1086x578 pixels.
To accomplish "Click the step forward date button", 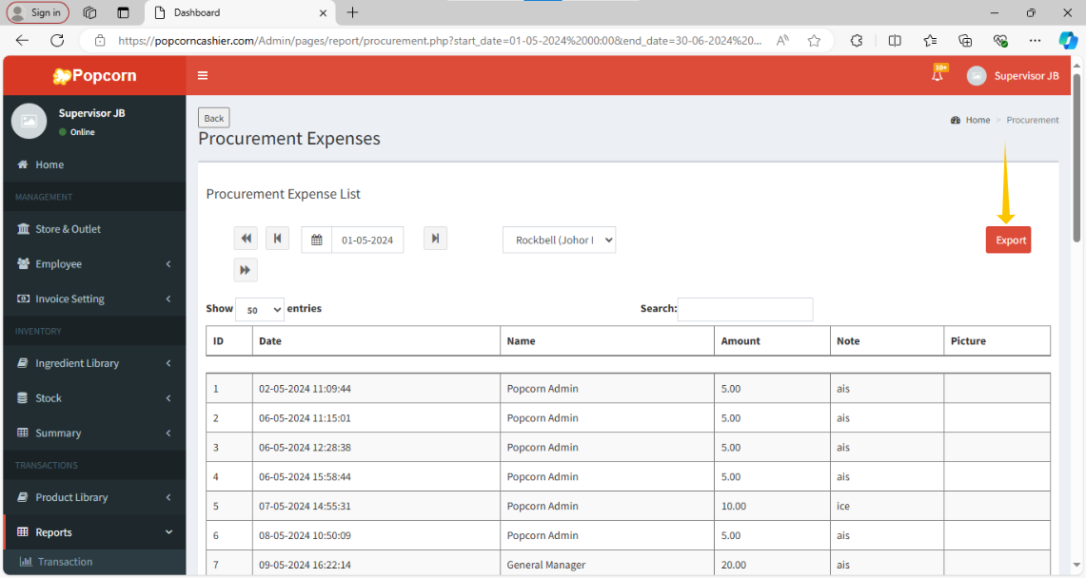I will coord(435,239).
